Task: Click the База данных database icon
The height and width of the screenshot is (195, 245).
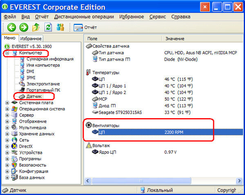Action: tap(14, 178)
